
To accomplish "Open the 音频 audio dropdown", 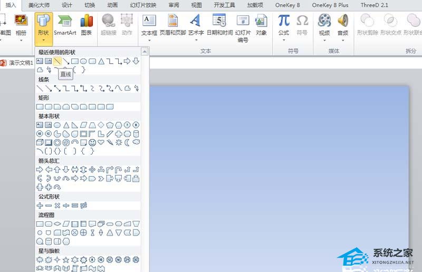I will (x=343, y=28).
